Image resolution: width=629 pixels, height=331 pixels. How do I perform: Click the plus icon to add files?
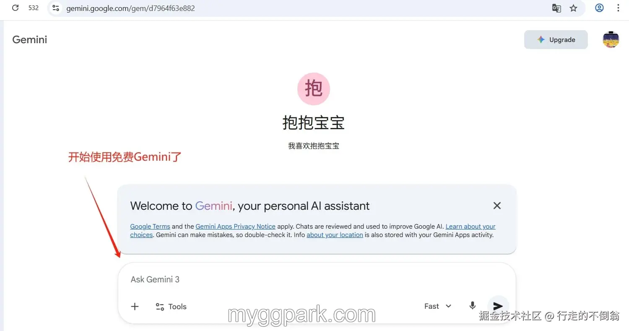(135, 307)
